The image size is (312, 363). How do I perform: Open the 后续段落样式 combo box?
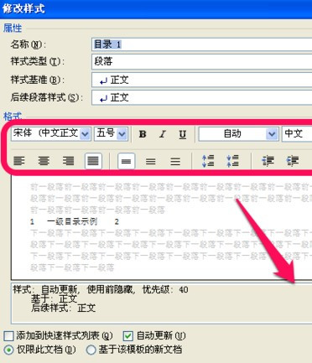tap(201, 97)
